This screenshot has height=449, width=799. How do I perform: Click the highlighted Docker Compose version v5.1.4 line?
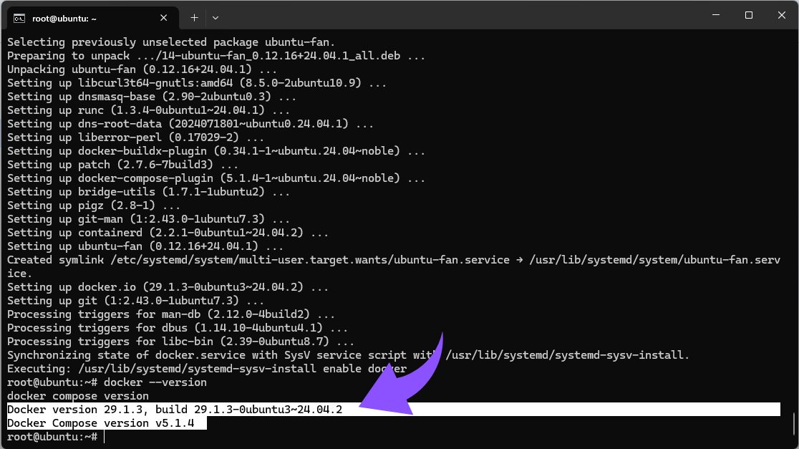click(107, 423)
